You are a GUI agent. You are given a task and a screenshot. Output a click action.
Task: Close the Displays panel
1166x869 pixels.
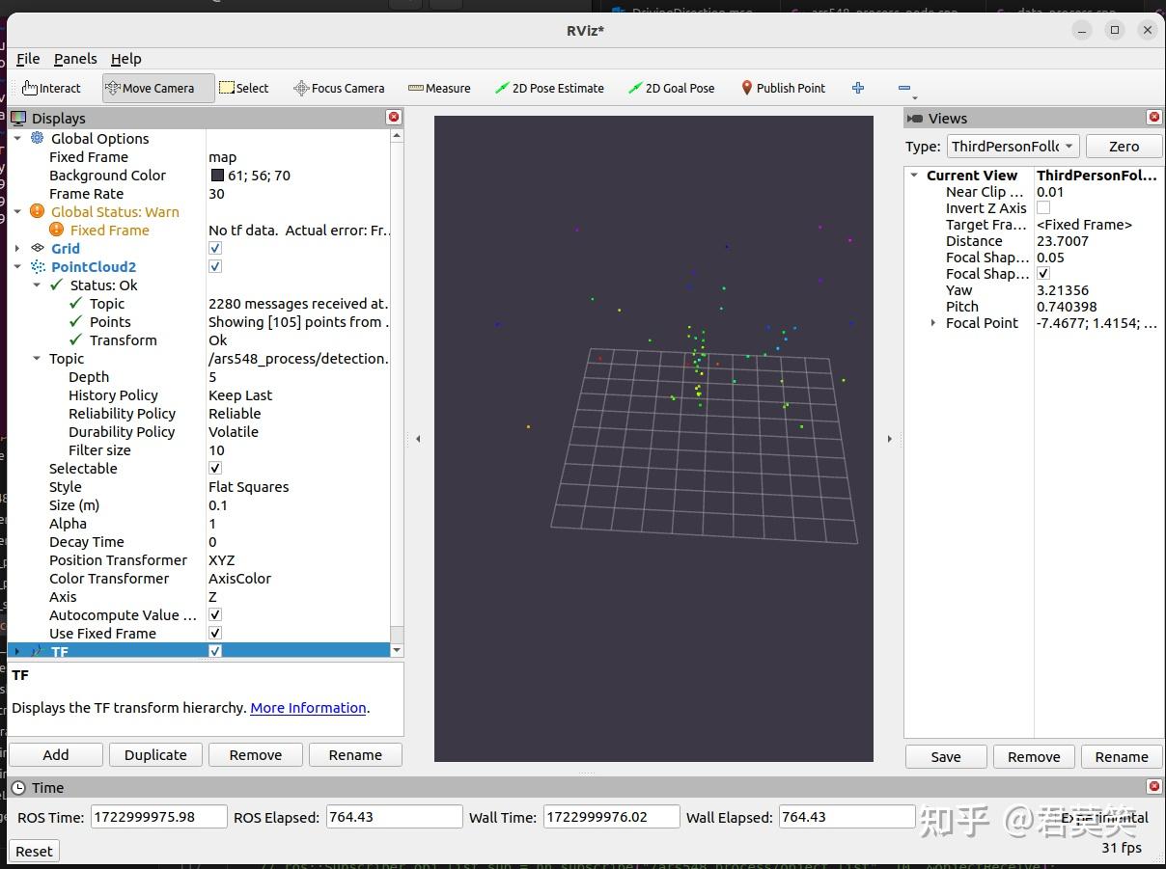pyautogui.click(x=393, y=118)
